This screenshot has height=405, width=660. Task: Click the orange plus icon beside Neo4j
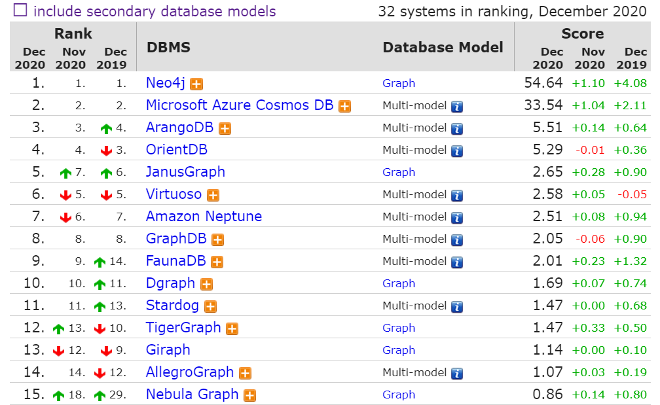tap(196, 84)
